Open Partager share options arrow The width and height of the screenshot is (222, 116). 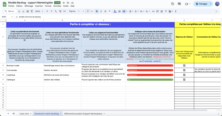tap(211, 4)
